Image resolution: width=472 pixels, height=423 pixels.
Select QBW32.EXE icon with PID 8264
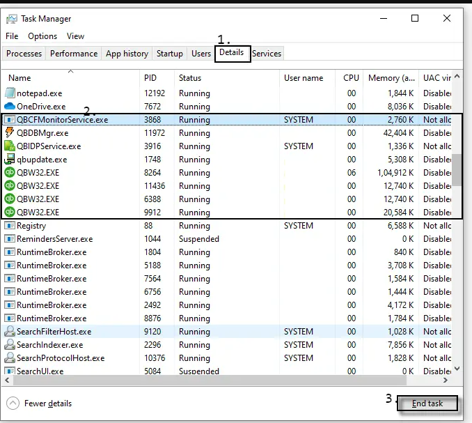[x=10, y=172]
